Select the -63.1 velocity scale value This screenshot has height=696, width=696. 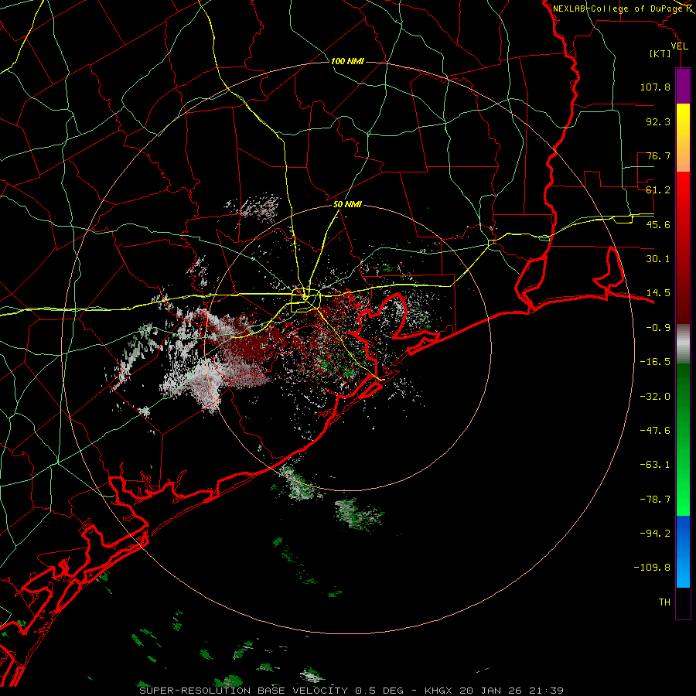click(655, 465)
